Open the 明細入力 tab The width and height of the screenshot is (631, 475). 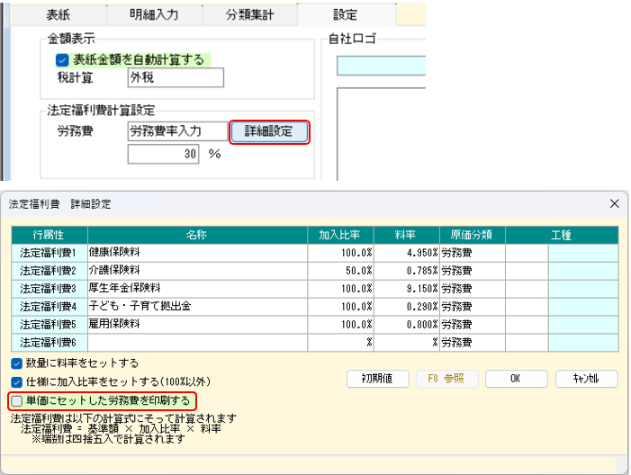point(152,14)
